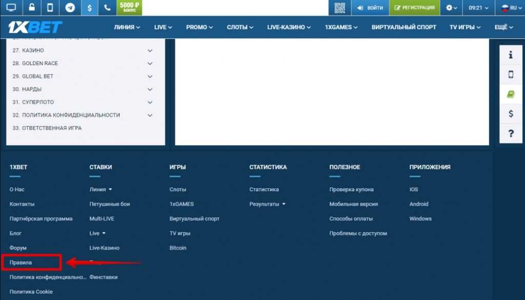This screenshot has width=525, height=300.
Task: Open the settings gear dropdown
Action: [451, 8]
